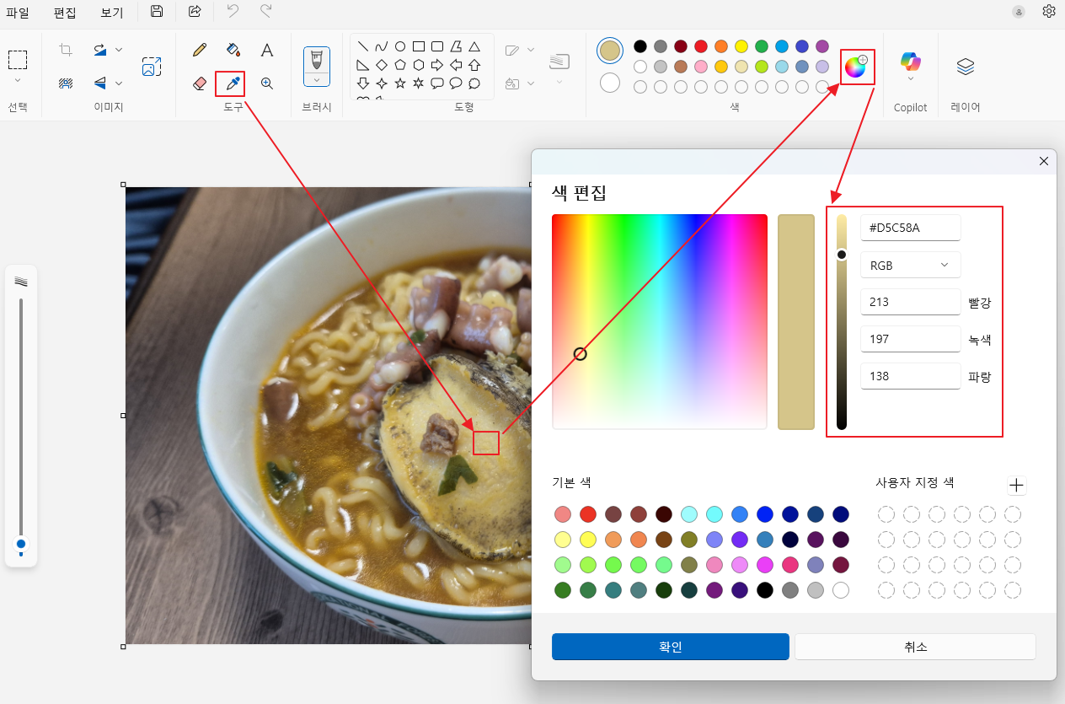Expand the Copilot dropdown arrow
The height and width of the screenshot is (704, 1065).
pos(910,79)
